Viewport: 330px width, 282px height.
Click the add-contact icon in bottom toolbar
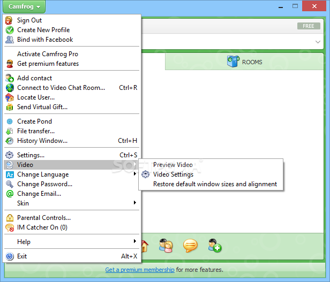tap(215, 246)
